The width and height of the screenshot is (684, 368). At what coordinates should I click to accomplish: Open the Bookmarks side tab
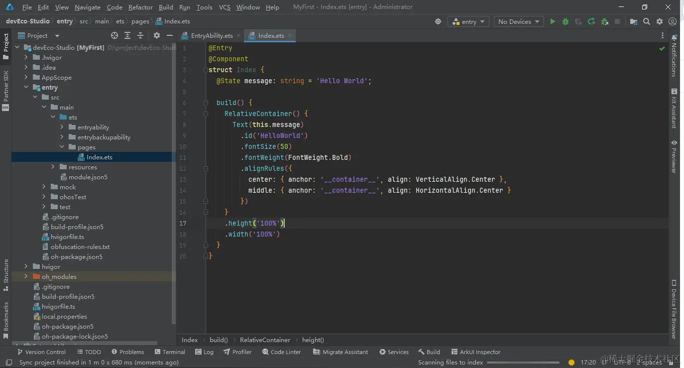click(6, 321)
